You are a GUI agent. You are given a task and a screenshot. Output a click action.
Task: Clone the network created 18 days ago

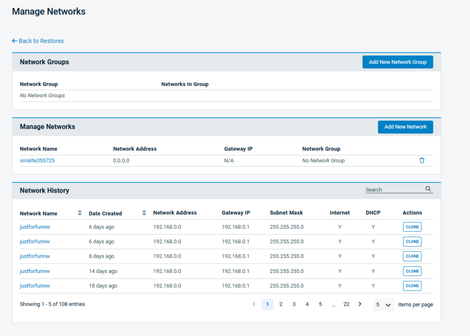[412, 286]
